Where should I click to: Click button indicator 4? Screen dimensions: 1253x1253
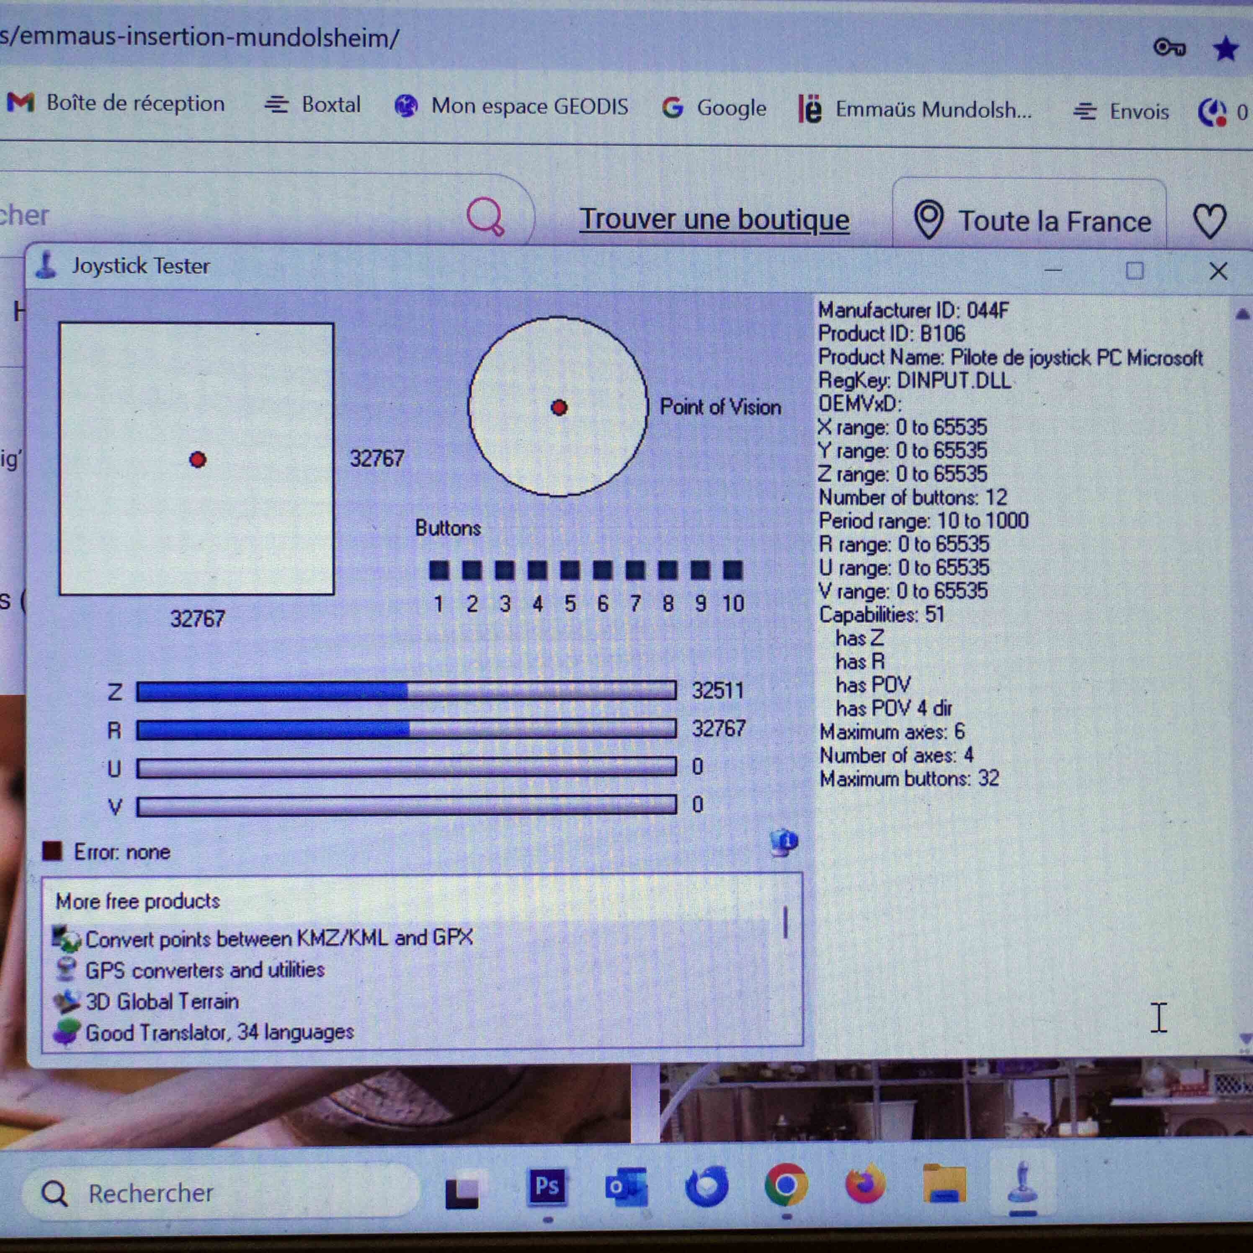pos(537,570)
